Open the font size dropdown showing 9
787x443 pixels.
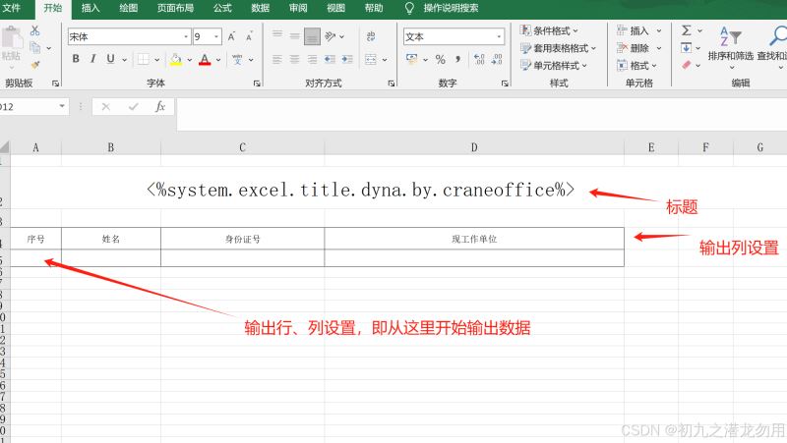216,36
